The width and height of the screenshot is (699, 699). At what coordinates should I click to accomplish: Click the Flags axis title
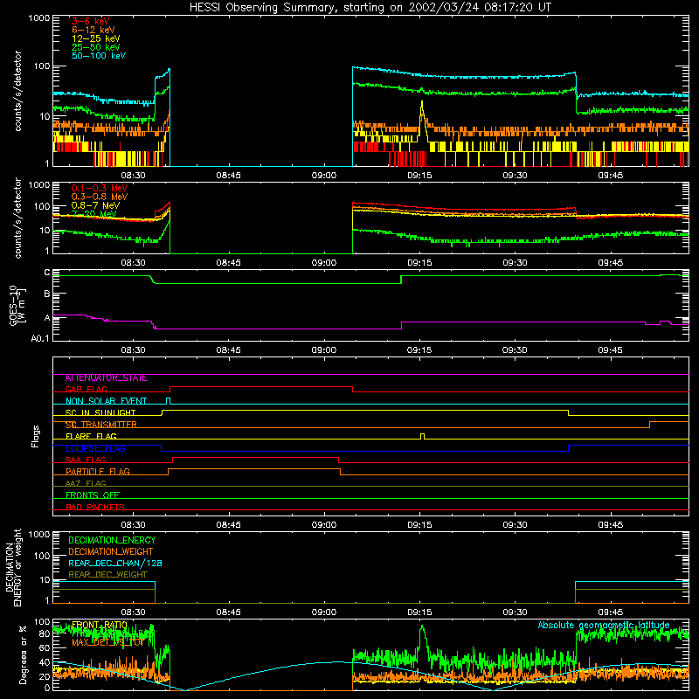[x=36, y=436]
